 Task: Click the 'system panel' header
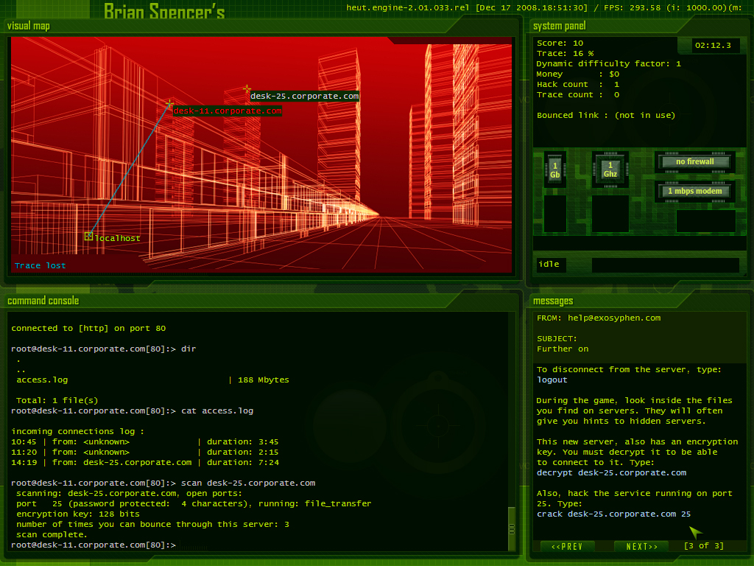pos(559,27)
